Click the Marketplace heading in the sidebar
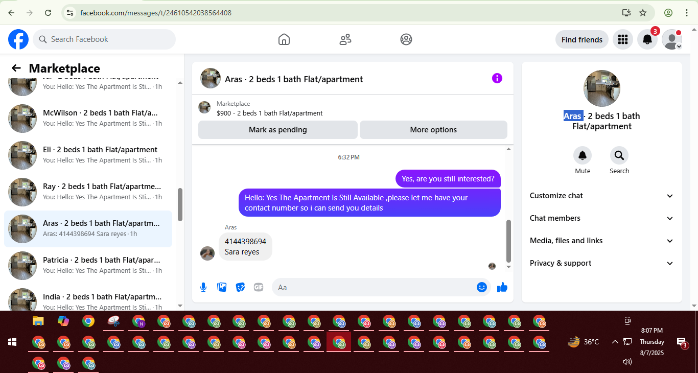 point(64,68)
